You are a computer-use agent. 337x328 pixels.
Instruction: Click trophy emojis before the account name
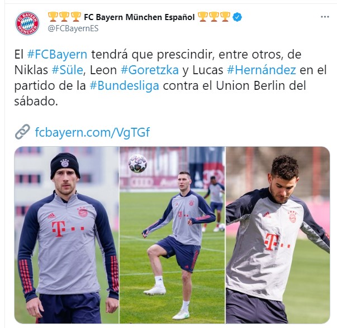(64, 17)
